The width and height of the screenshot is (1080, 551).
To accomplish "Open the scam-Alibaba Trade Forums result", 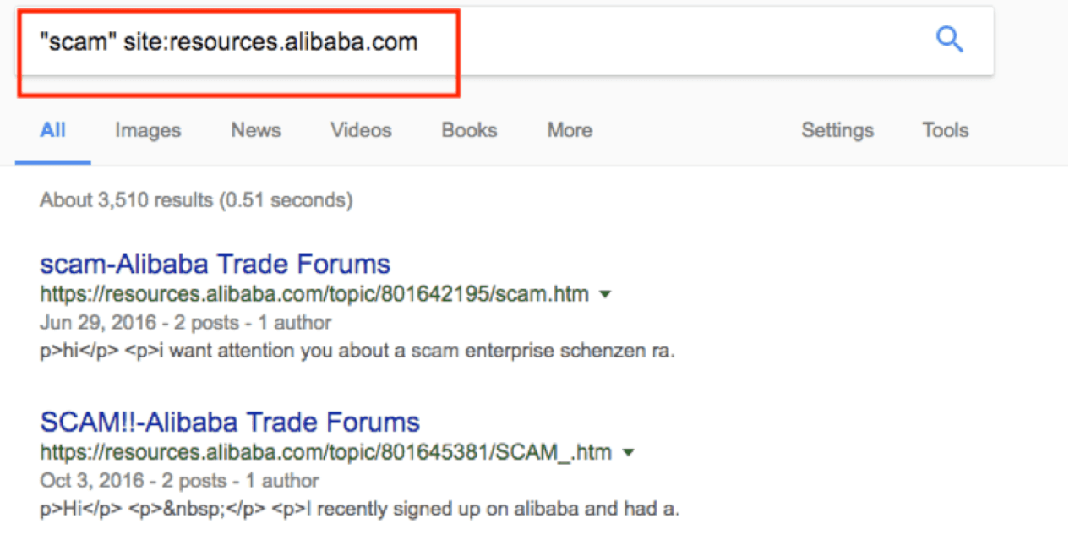I will pyautogui.click(x=215, y=264).
